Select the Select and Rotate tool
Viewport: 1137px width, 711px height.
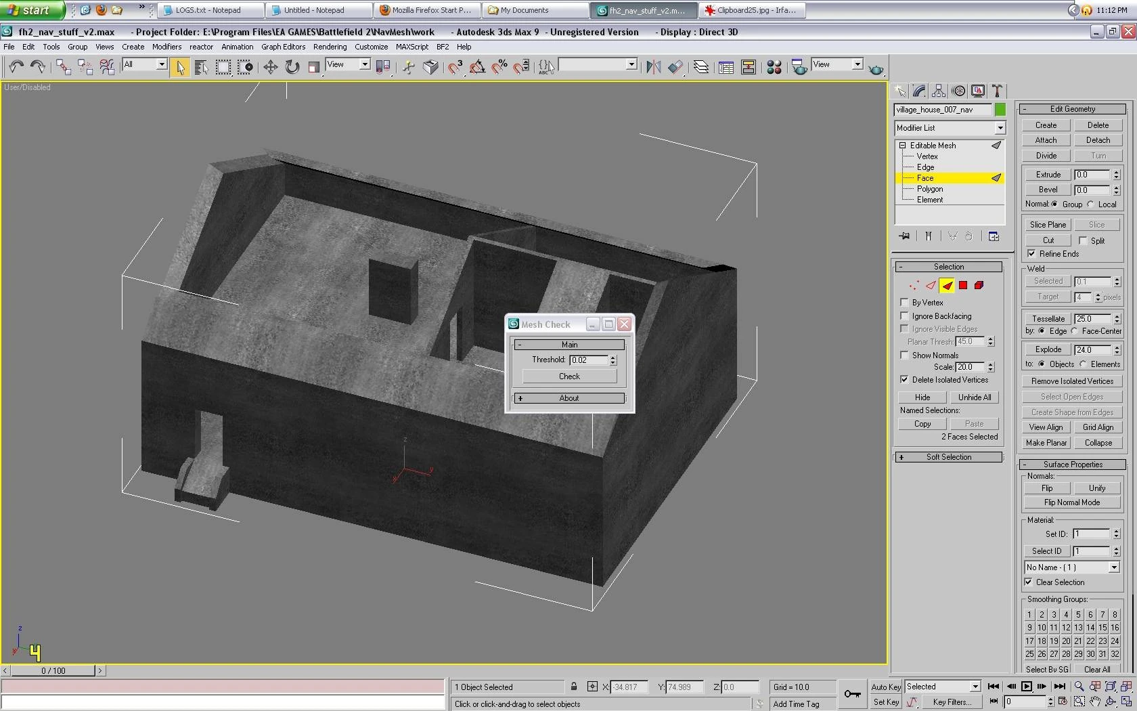(x=292, y=66)
